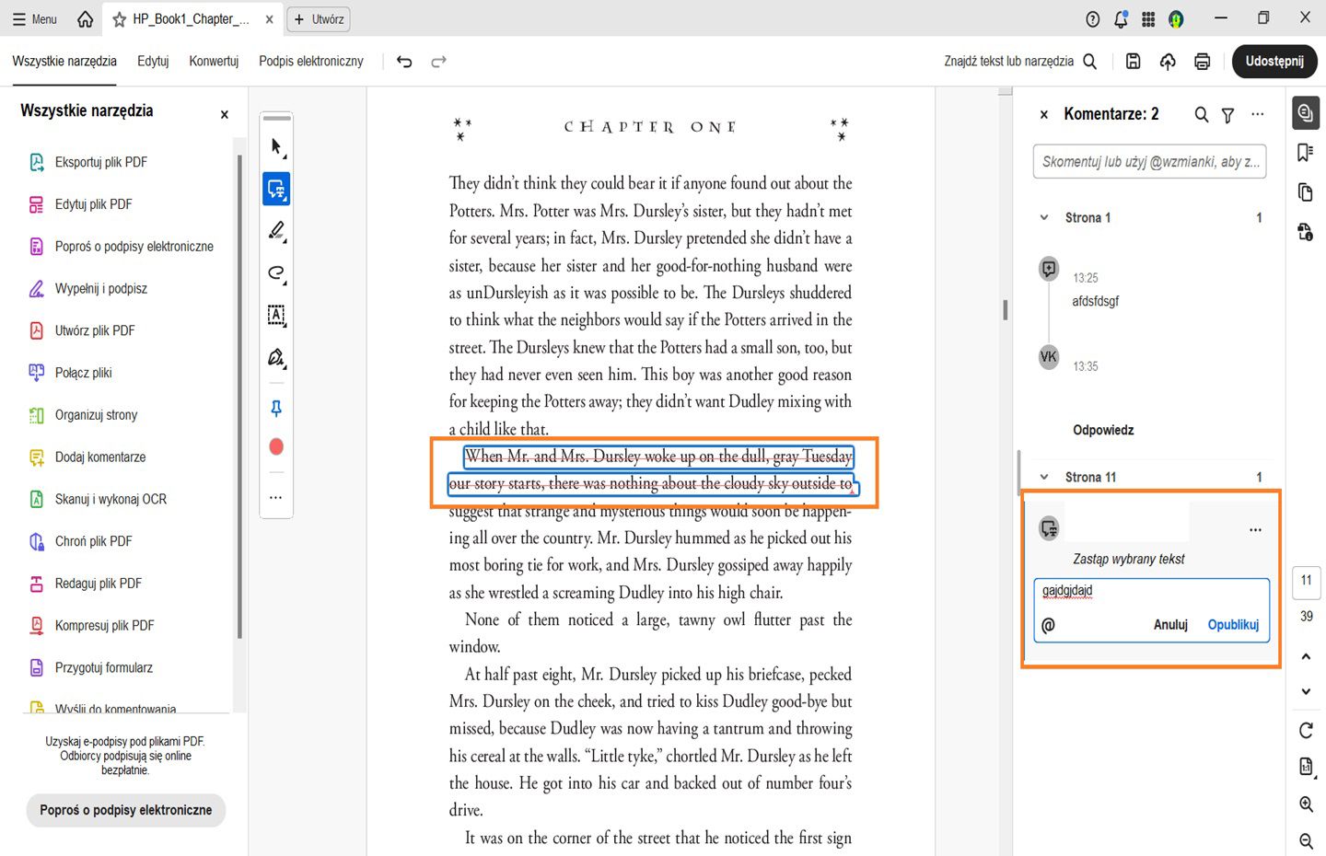Upload the file with the cloud icon
Image resolution: width=1326 pixels, height=856 pixels.
pos(1168,62)
